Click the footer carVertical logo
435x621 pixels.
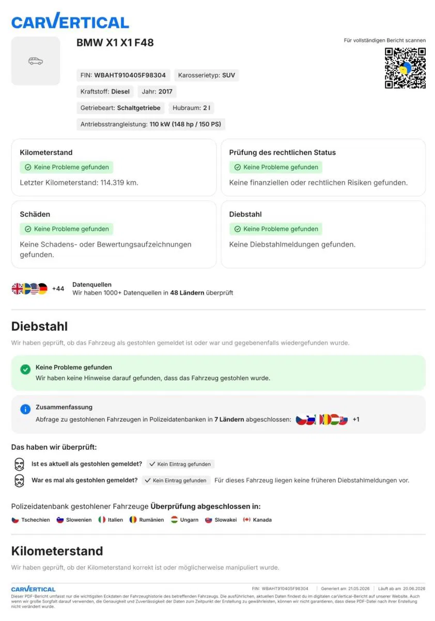[x=33, y=589]
